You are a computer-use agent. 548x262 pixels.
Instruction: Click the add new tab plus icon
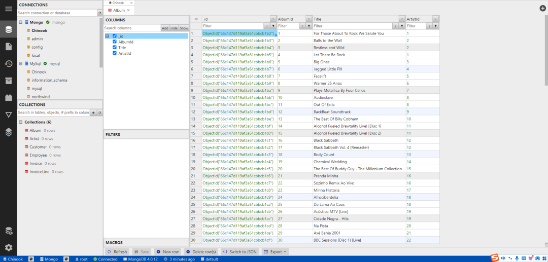(542, 8)
